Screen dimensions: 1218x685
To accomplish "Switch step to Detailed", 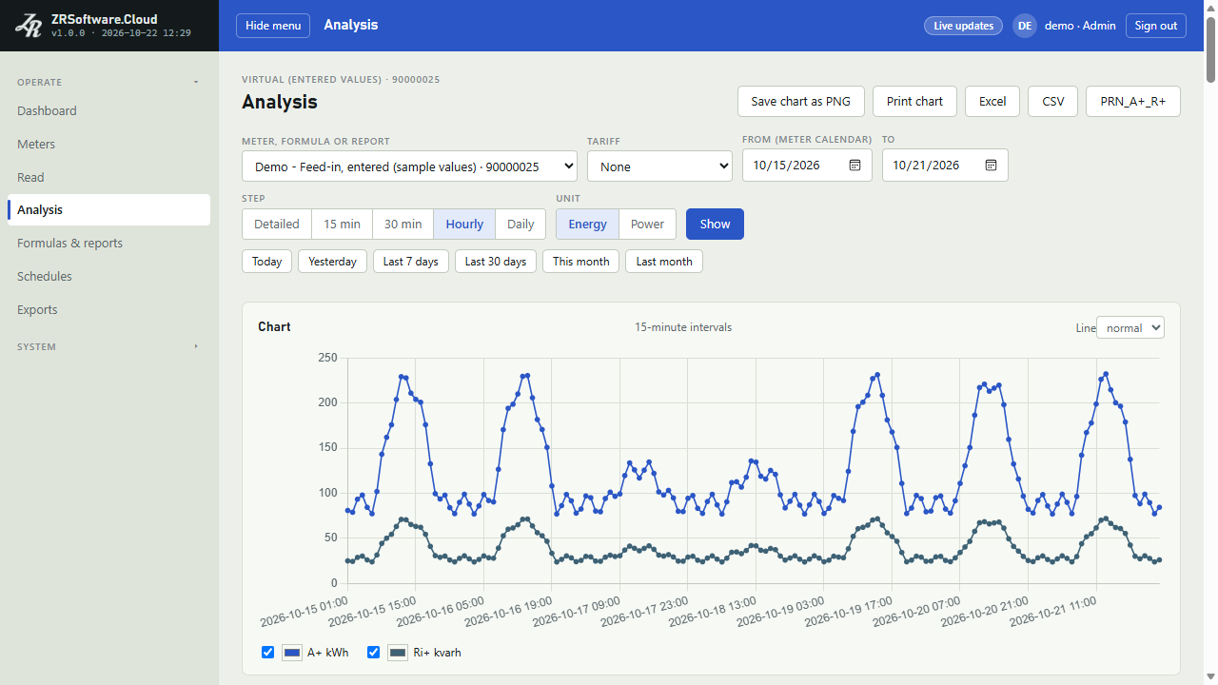I will (277, 224).
